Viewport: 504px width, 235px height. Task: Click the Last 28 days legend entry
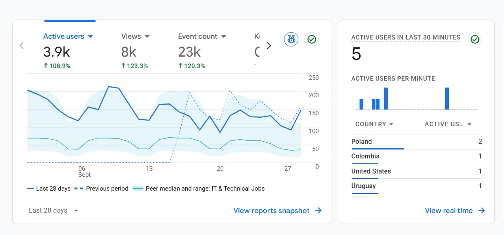[49, 189]
